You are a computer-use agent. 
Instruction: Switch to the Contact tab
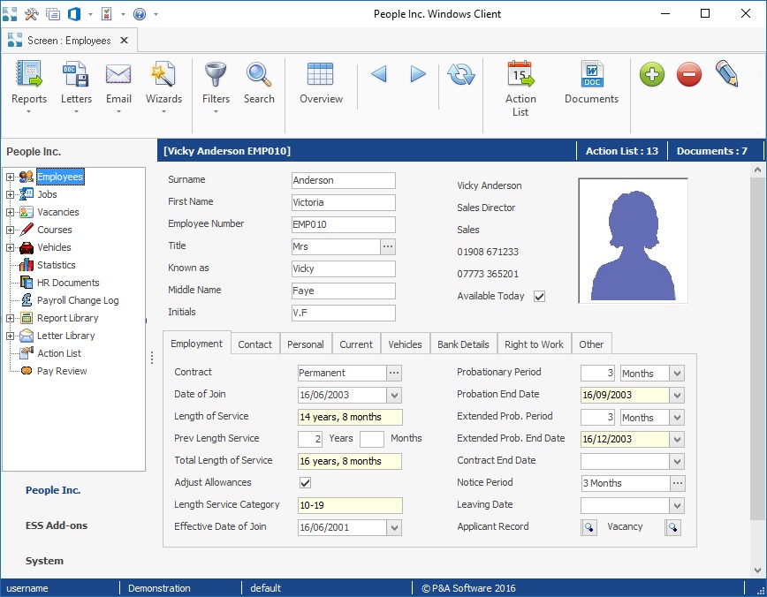pyautogui.click(x=254, y=344)
